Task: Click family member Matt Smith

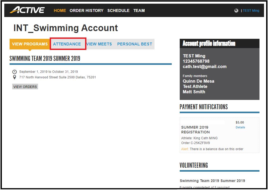Action: (x=194, y=92)
